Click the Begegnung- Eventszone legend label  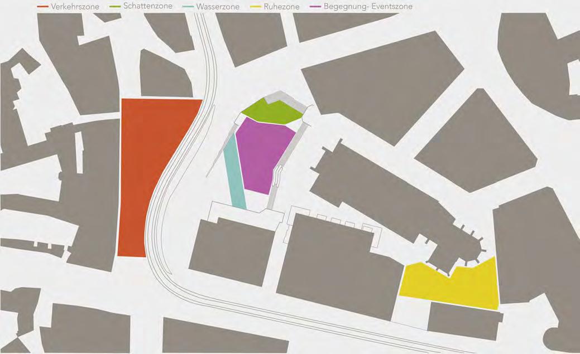[x=368, y=6]
